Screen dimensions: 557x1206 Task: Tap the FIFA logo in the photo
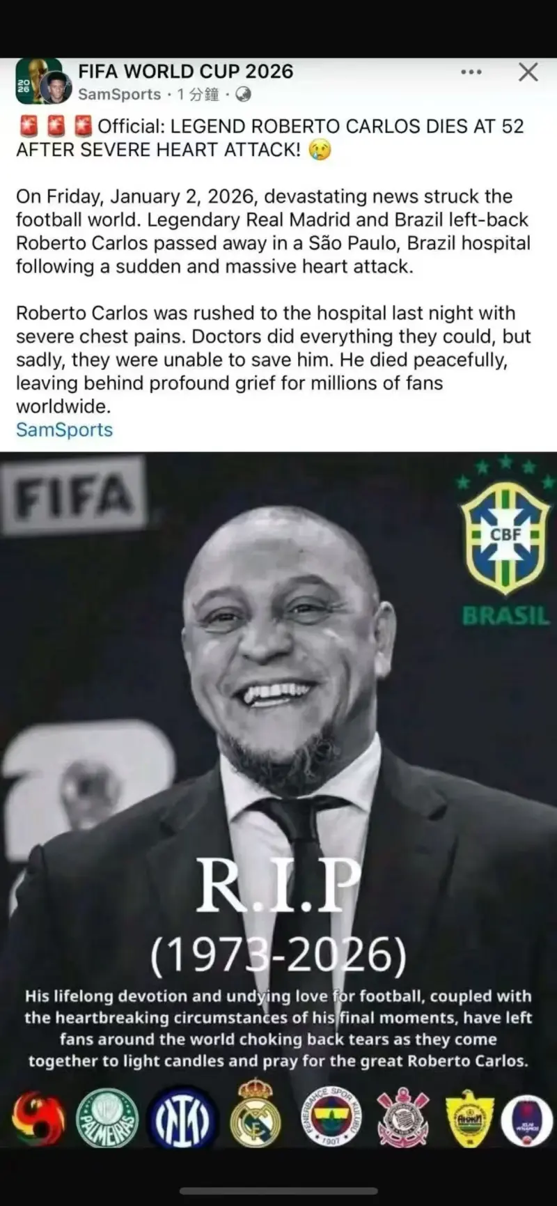(73, 495)
